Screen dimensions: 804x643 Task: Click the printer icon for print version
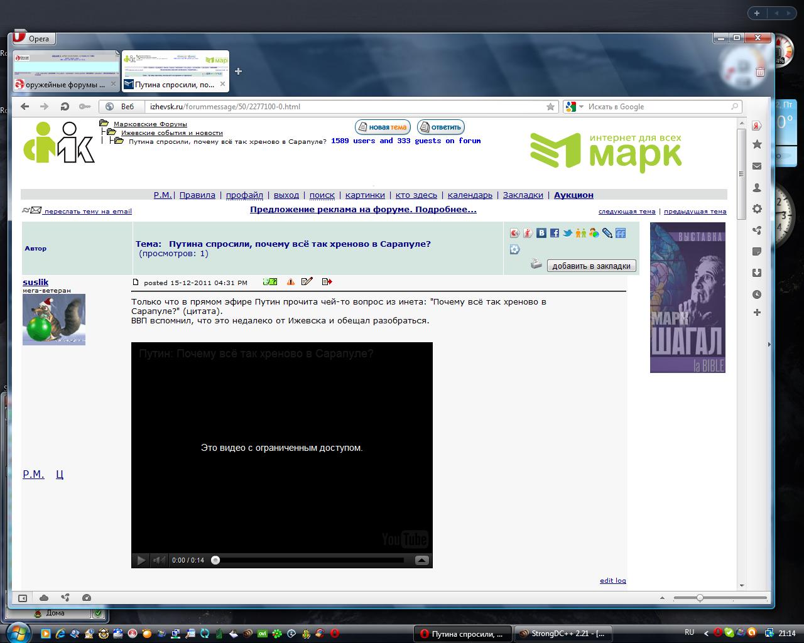pyautogui.click(x=536, y=264)
